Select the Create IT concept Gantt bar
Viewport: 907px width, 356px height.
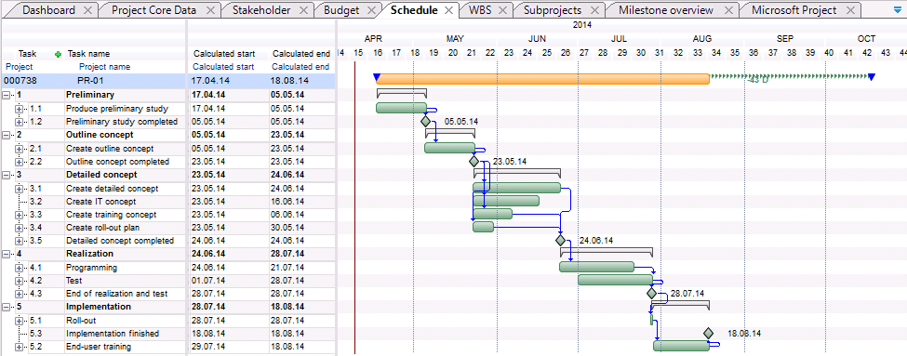(506, 201)
